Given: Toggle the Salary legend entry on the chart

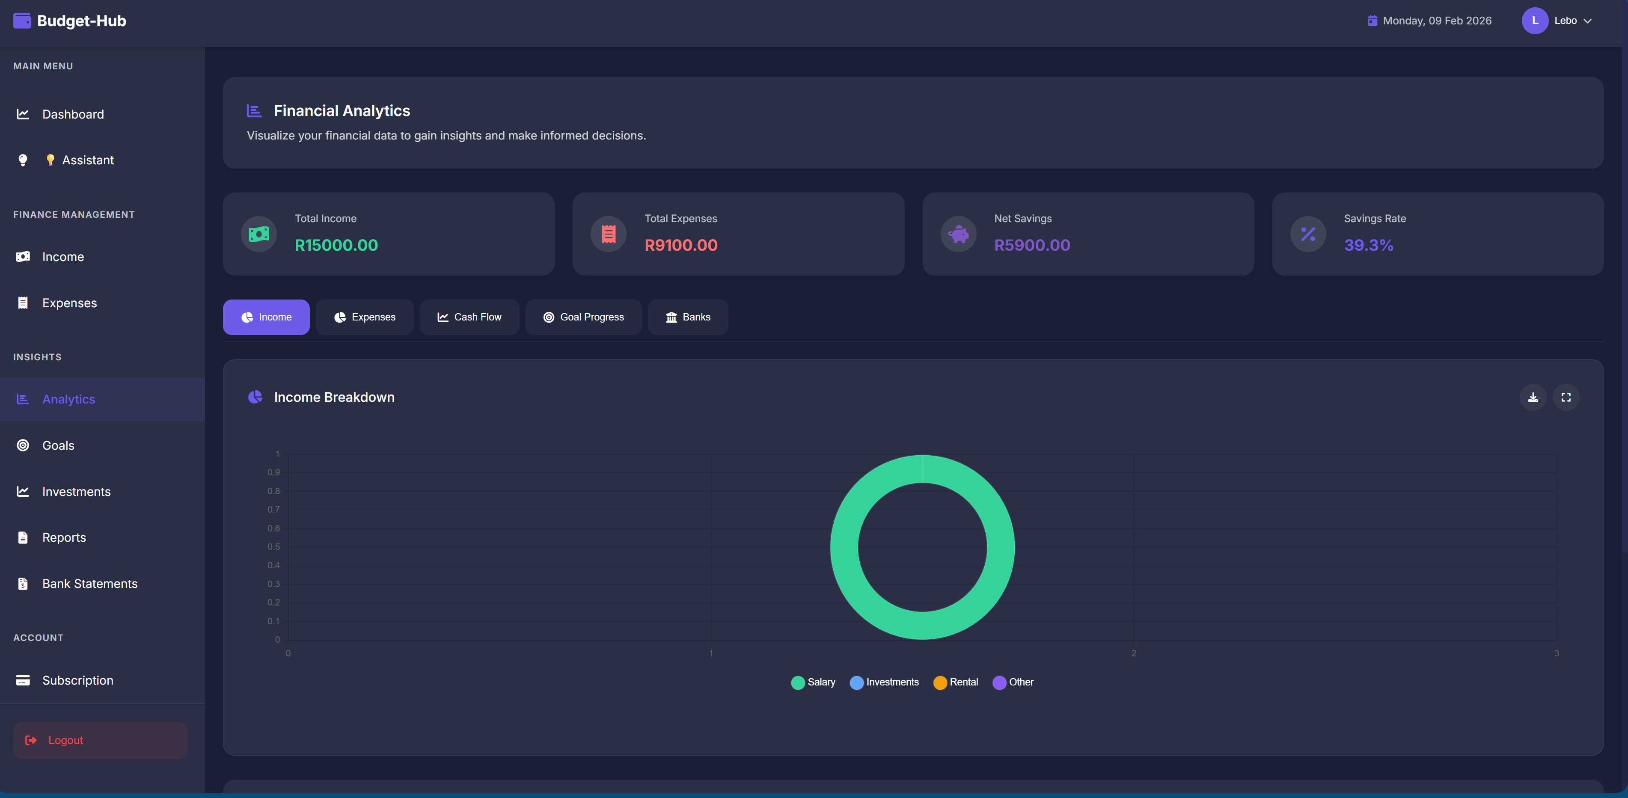Looking at the screenshot, I should point(814,682).
